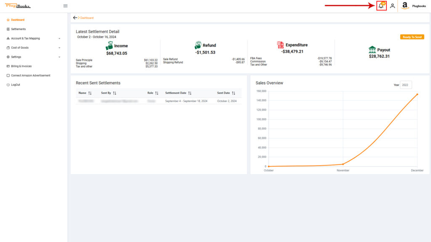Viewport: 431px width, 242px height.
Task: Click the PlugBooks logo
Action: pos(18,6)
